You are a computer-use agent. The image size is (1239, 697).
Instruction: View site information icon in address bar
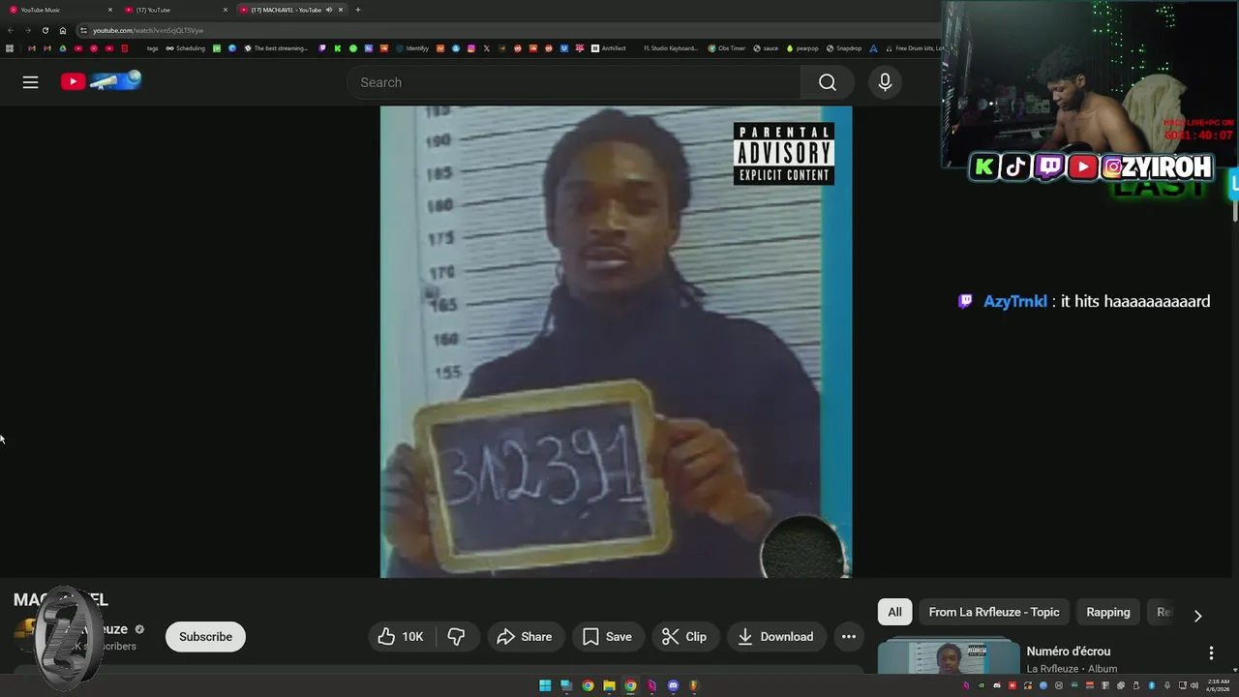[x=84, y=30]
